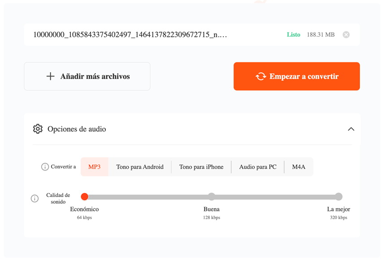Select the MP3 format option
The height and width of the screenshot is (263, 381).
point(94,167)
